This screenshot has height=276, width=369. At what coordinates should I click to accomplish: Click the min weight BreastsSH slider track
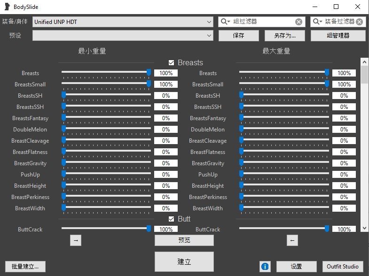point(106,94)
